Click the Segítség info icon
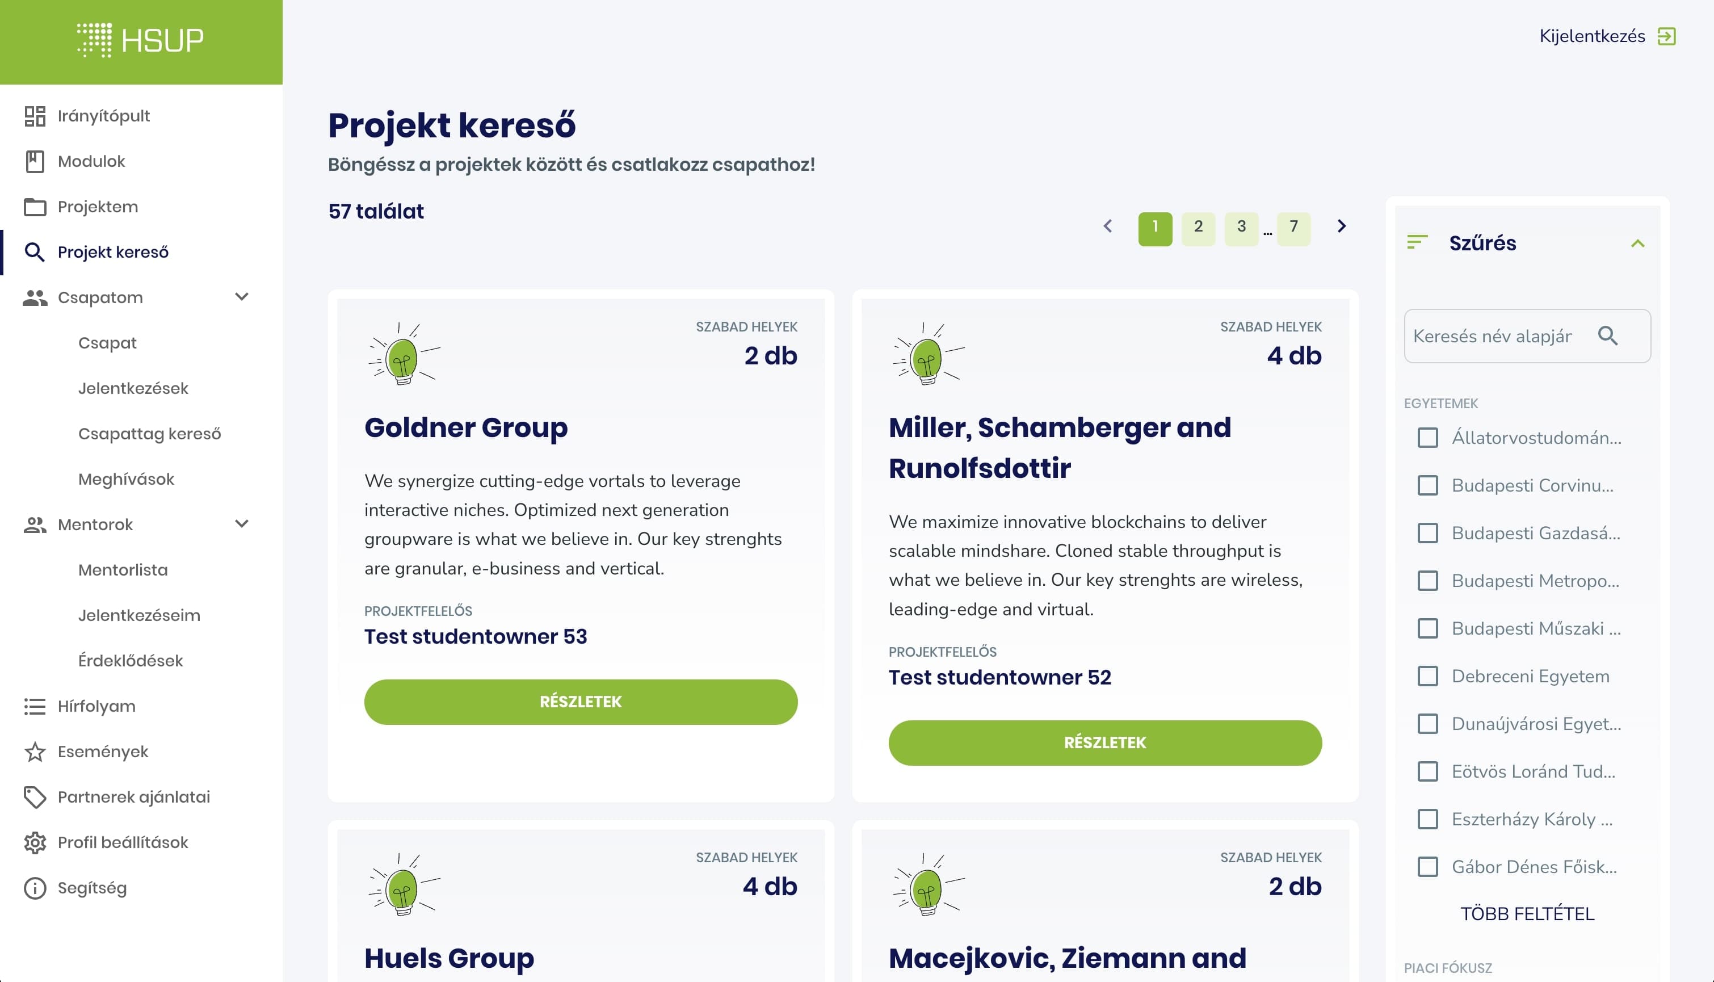Viewport: 1714px width, 982px height. click(35, 888)
